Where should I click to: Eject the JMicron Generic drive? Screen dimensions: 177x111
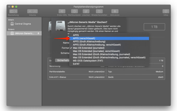[x=38, y=33]
